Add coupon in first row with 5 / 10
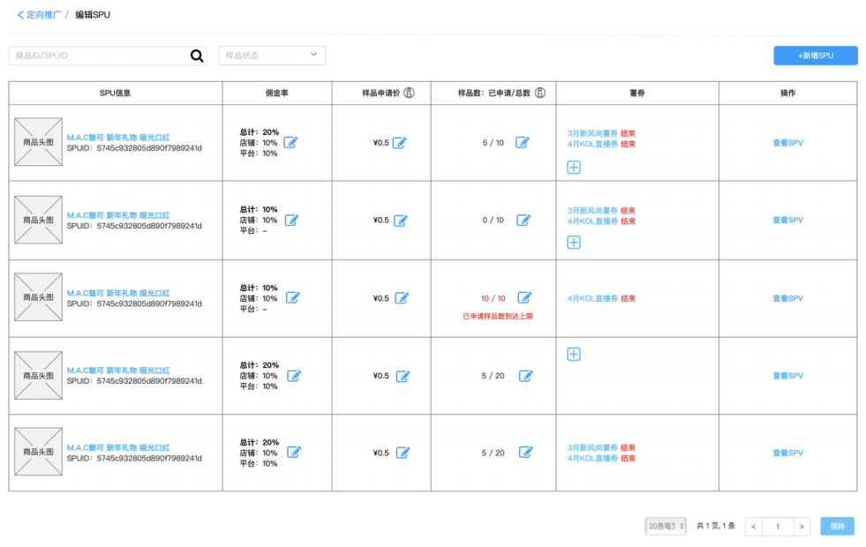866x547 pixels. 574,168
